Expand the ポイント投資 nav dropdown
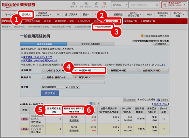The height and width of the screenshot is (138, 189). 184,14
